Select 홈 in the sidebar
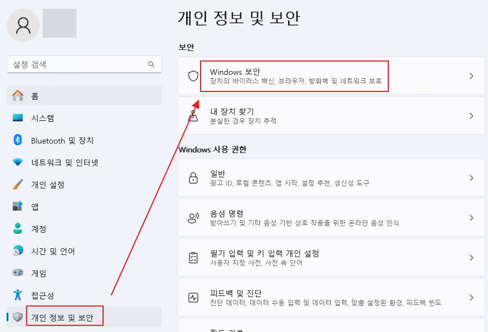 (84, 96)
